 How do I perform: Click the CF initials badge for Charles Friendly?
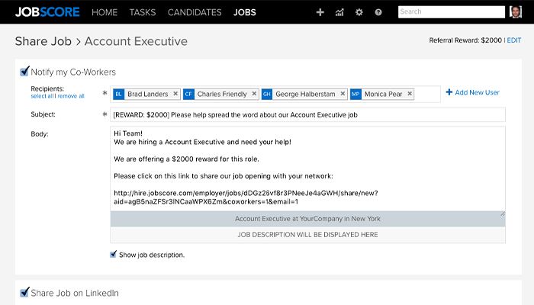(x=188, y=94)
